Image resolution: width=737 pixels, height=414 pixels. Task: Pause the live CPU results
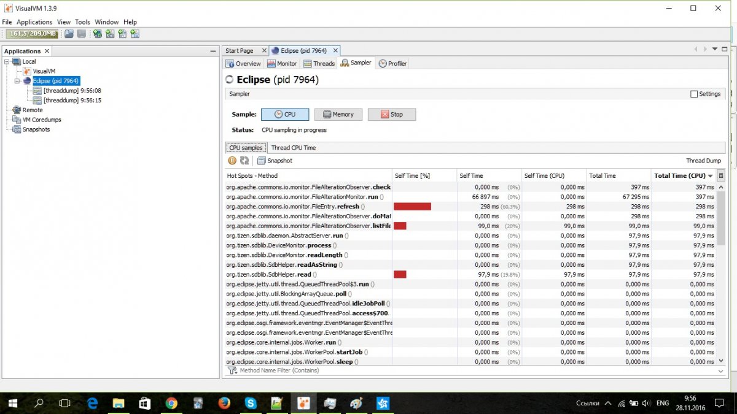[x=232, y=161]
